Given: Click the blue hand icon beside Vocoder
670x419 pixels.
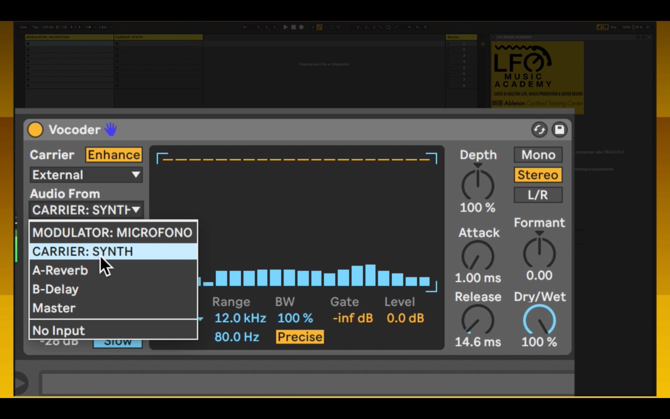Looking at the screenshot, I should click(111, 130).
